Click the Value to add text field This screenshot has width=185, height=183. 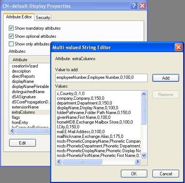101,78
